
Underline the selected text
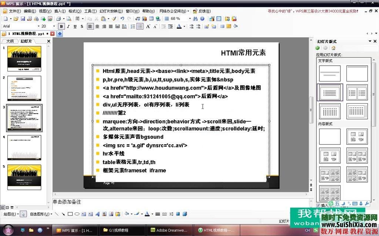[75, 26]
